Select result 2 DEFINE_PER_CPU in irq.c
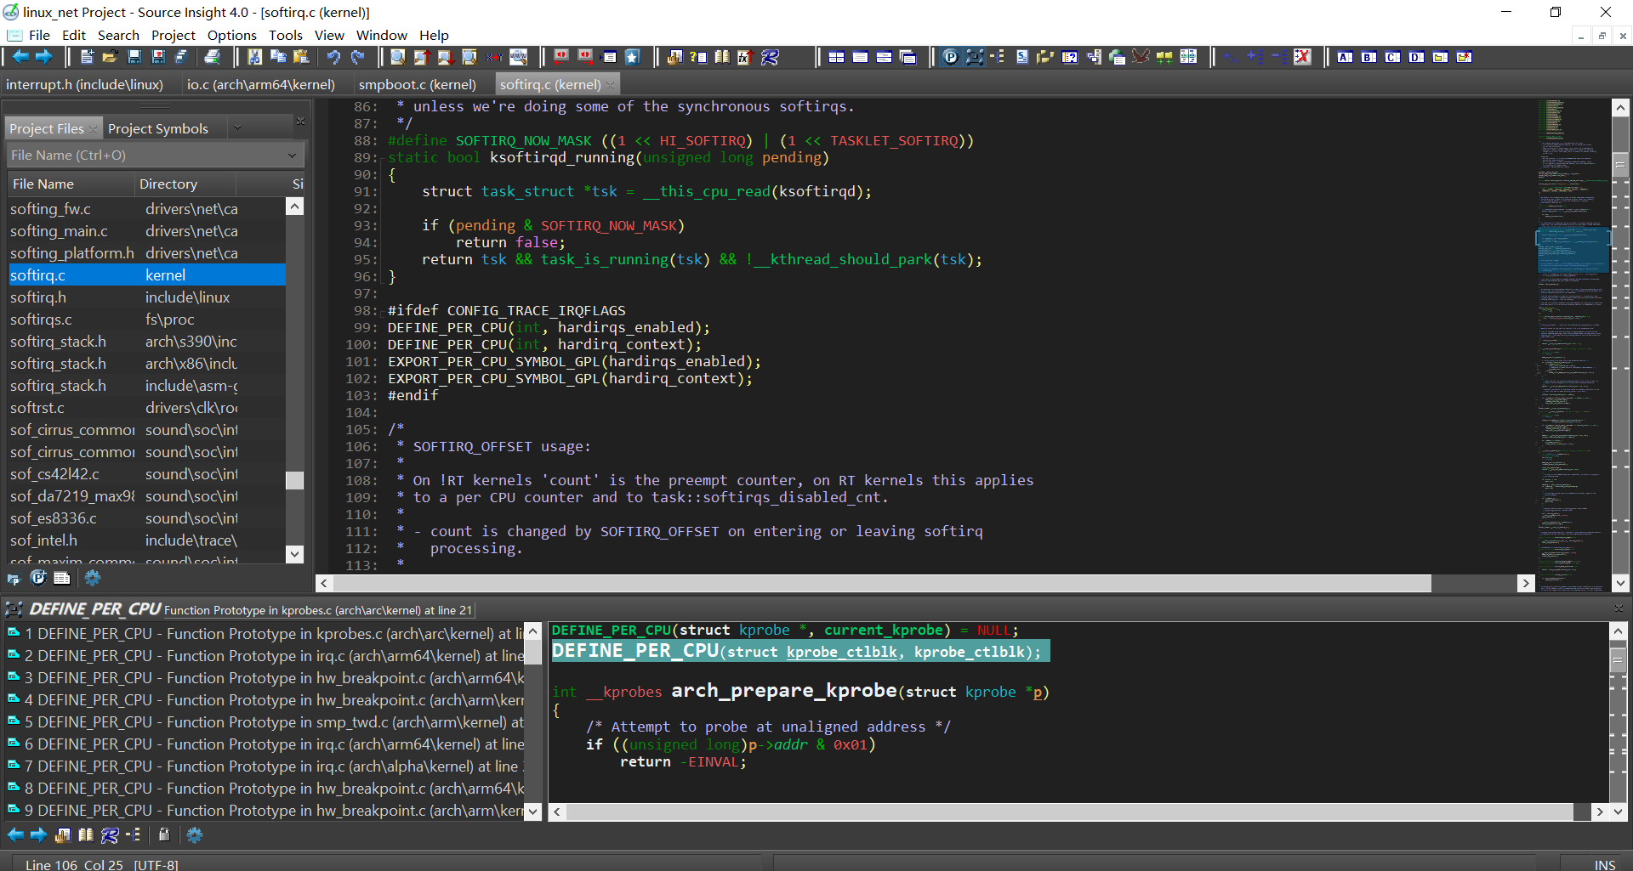 265,656
